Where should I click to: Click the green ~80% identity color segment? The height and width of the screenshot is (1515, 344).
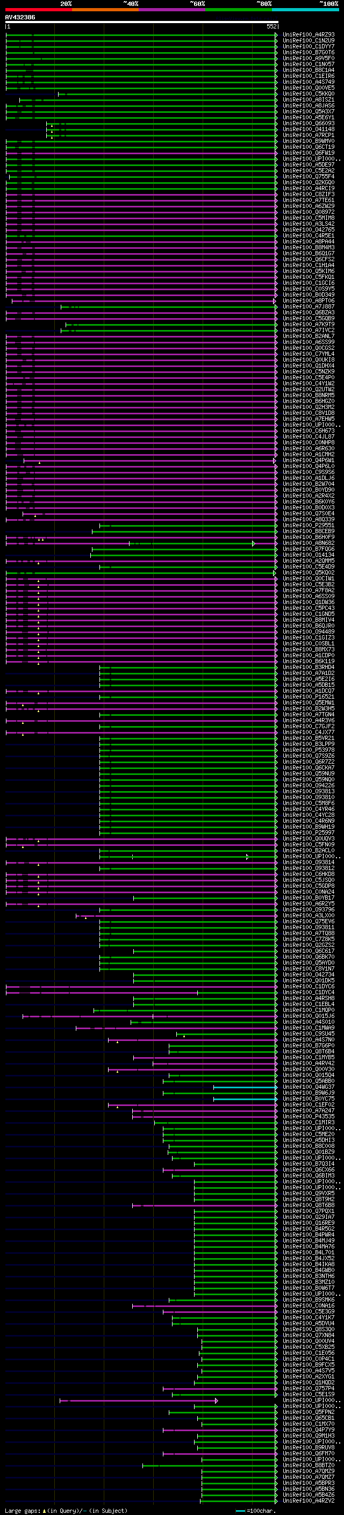[x=239, y=10]
